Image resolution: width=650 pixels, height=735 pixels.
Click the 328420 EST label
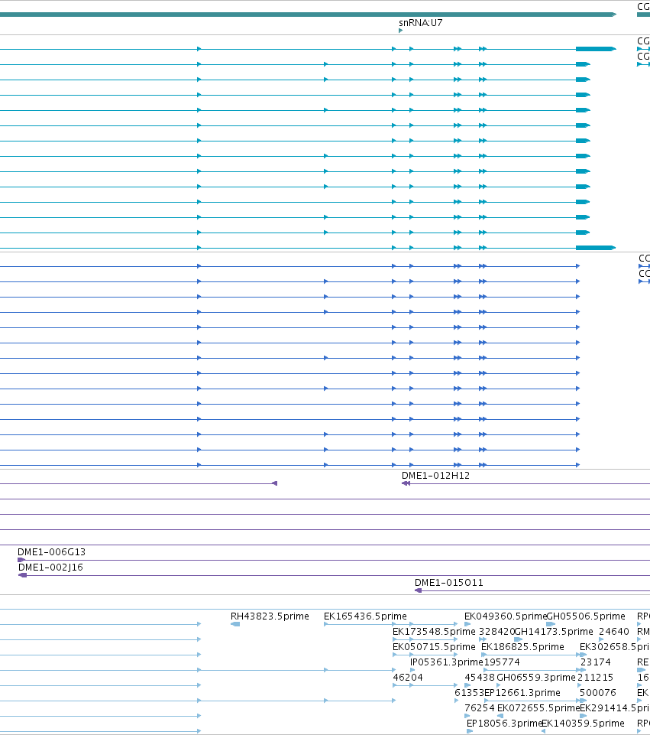pos(496,632)
